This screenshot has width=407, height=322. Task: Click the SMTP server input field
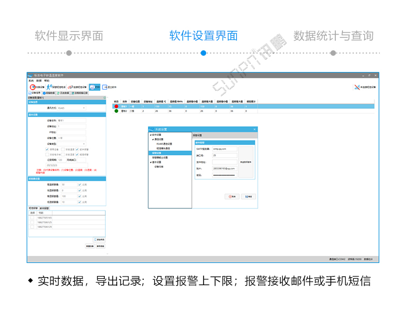coord(224,148)
